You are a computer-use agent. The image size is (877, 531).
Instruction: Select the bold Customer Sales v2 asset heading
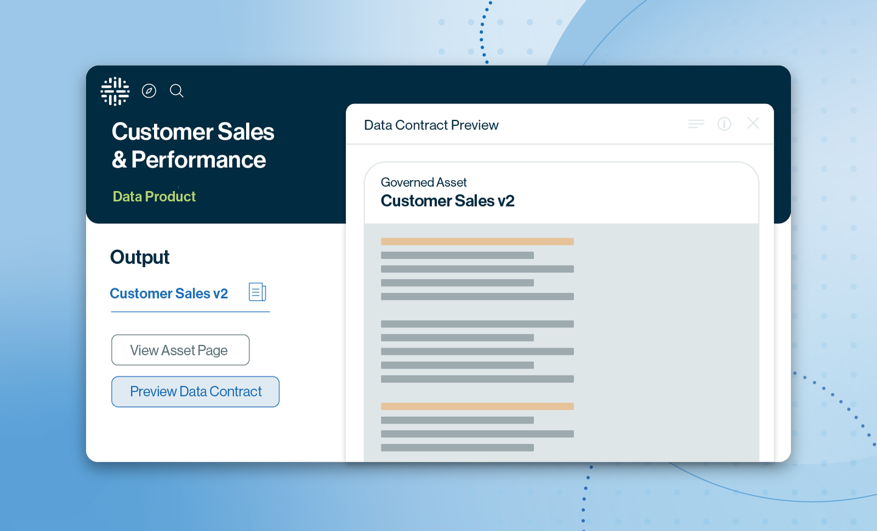448,201
